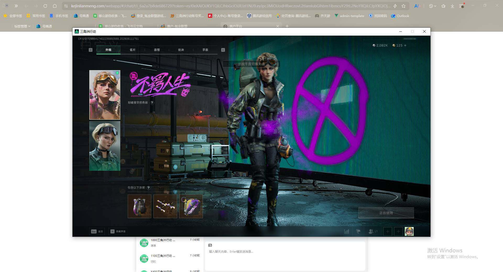Open the 处决 tab
503x272 pixels.
pyautogui.click(x=181, y=50)
